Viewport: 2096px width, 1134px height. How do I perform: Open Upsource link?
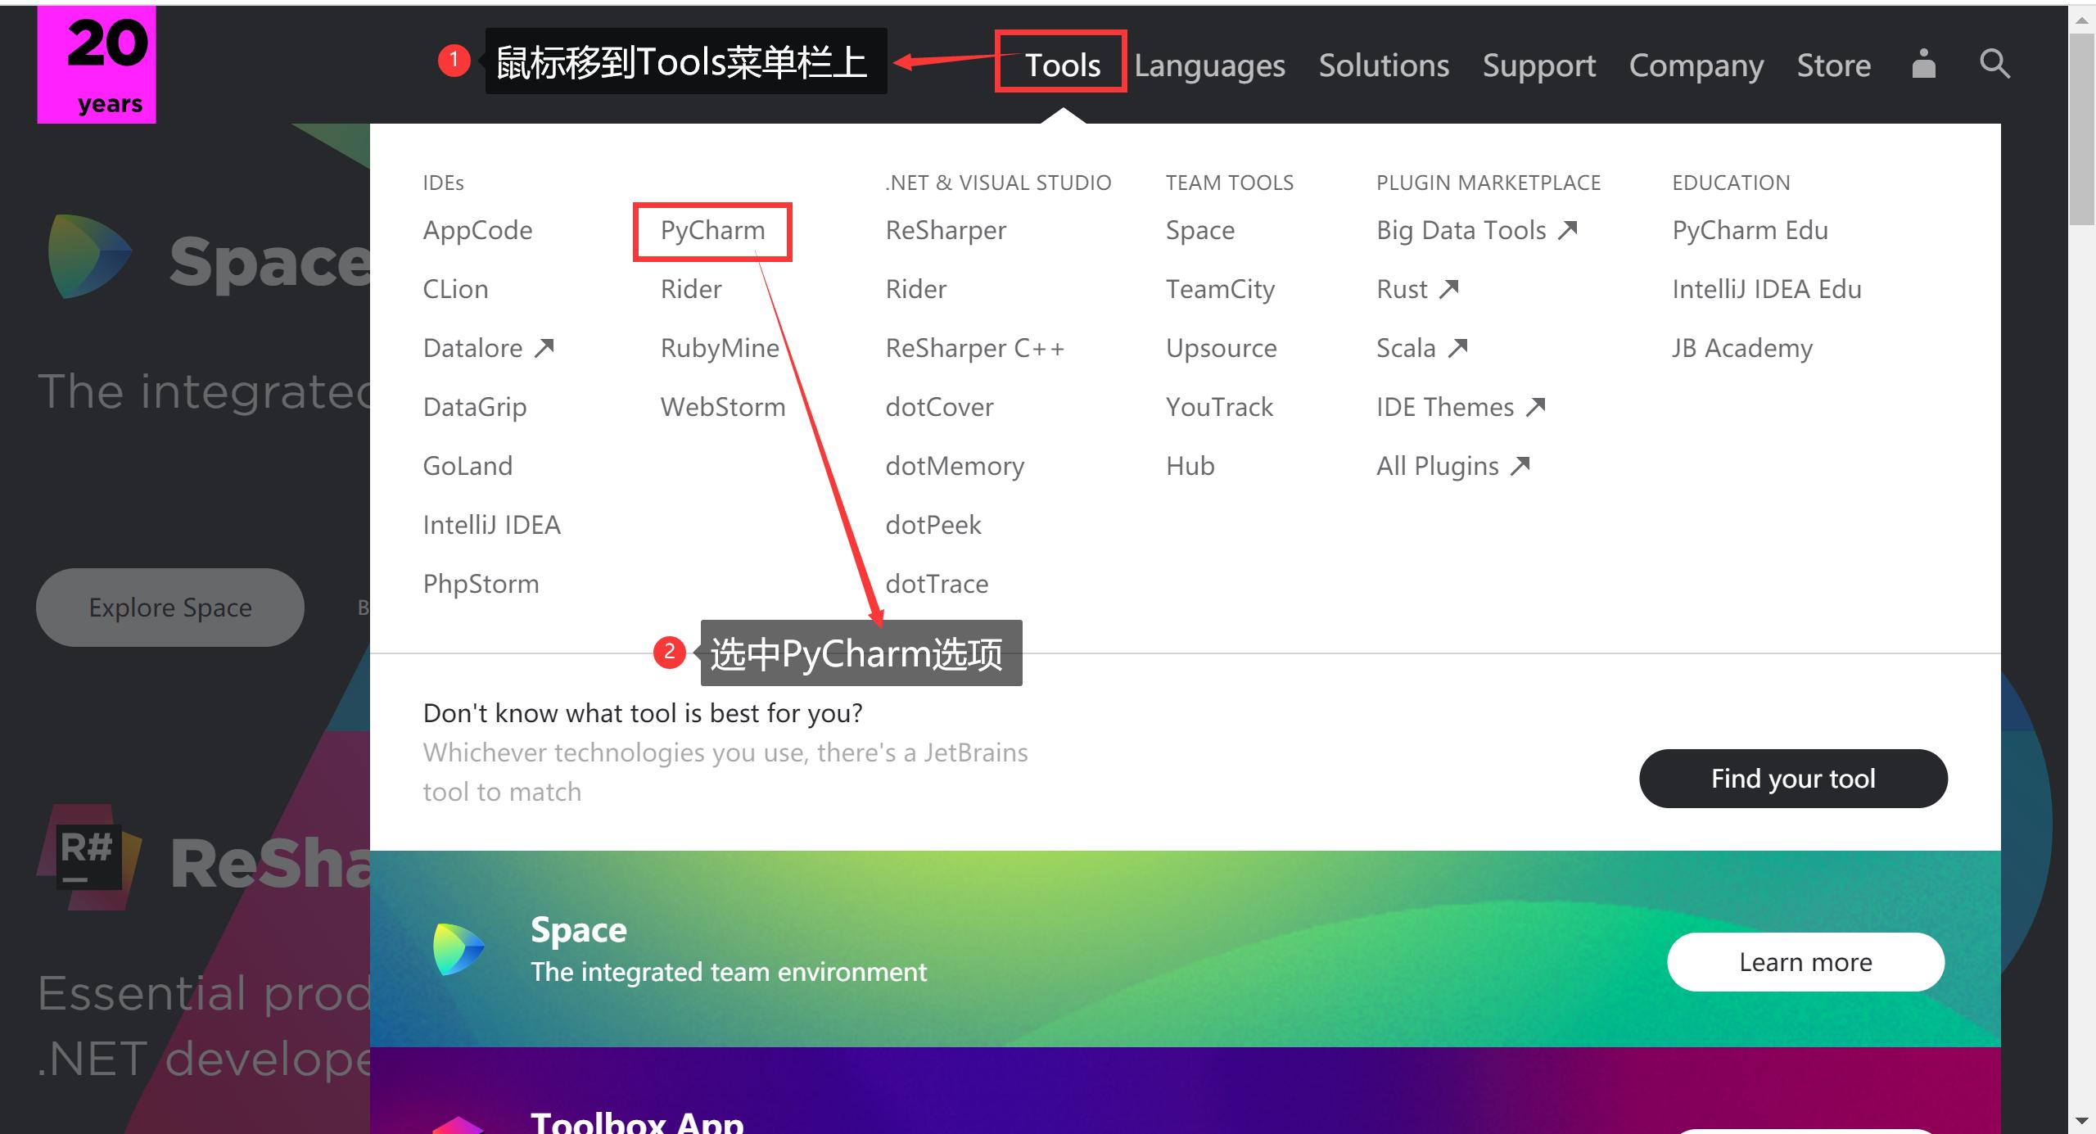1221,349
